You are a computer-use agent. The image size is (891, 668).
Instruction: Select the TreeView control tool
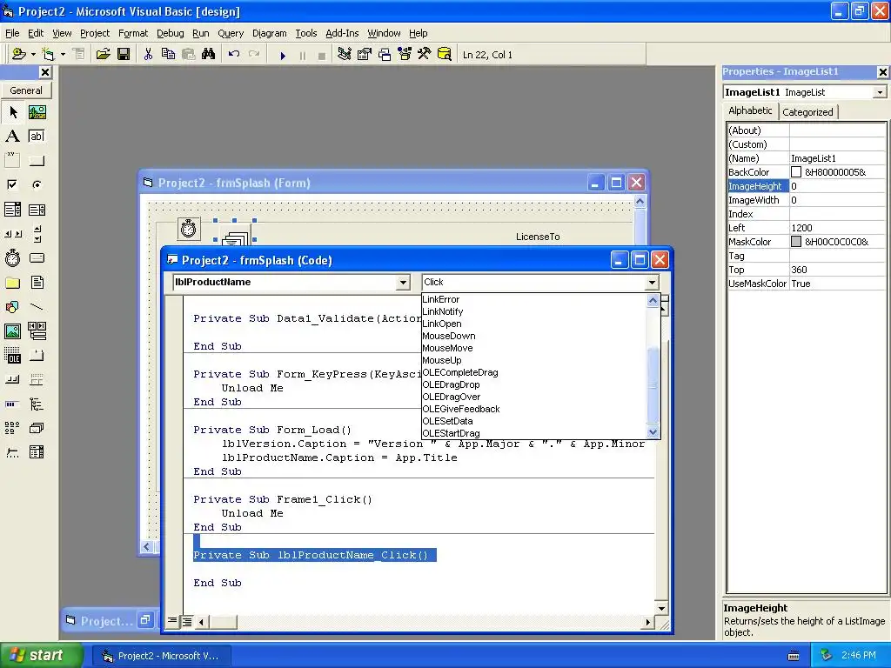tap(37, 404)
